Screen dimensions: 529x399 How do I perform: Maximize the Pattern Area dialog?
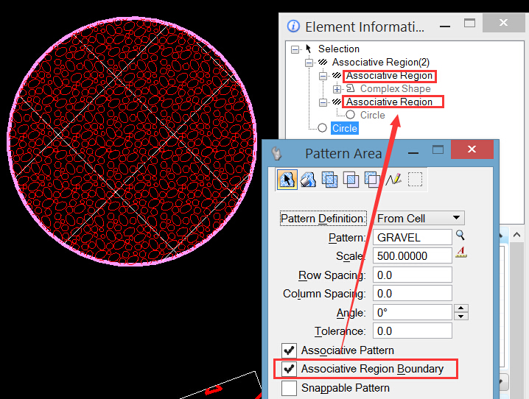coord(438,149)
